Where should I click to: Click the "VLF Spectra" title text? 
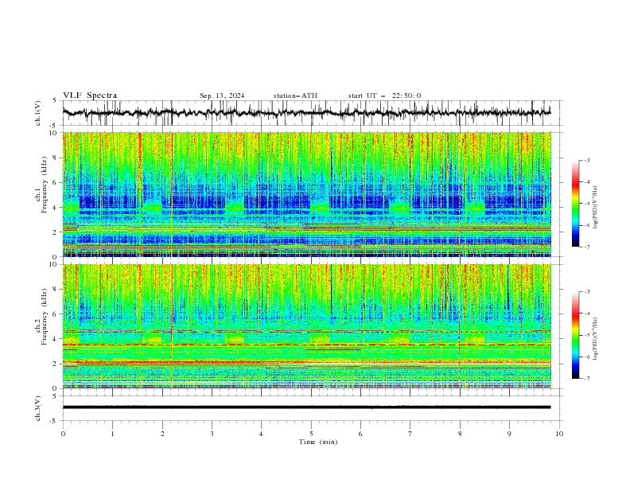click(90, 95)
